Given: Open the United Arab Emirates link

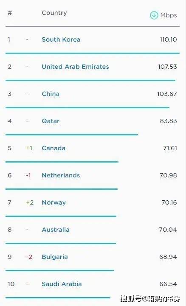Looking at the screenshot, I should (75, 67).
